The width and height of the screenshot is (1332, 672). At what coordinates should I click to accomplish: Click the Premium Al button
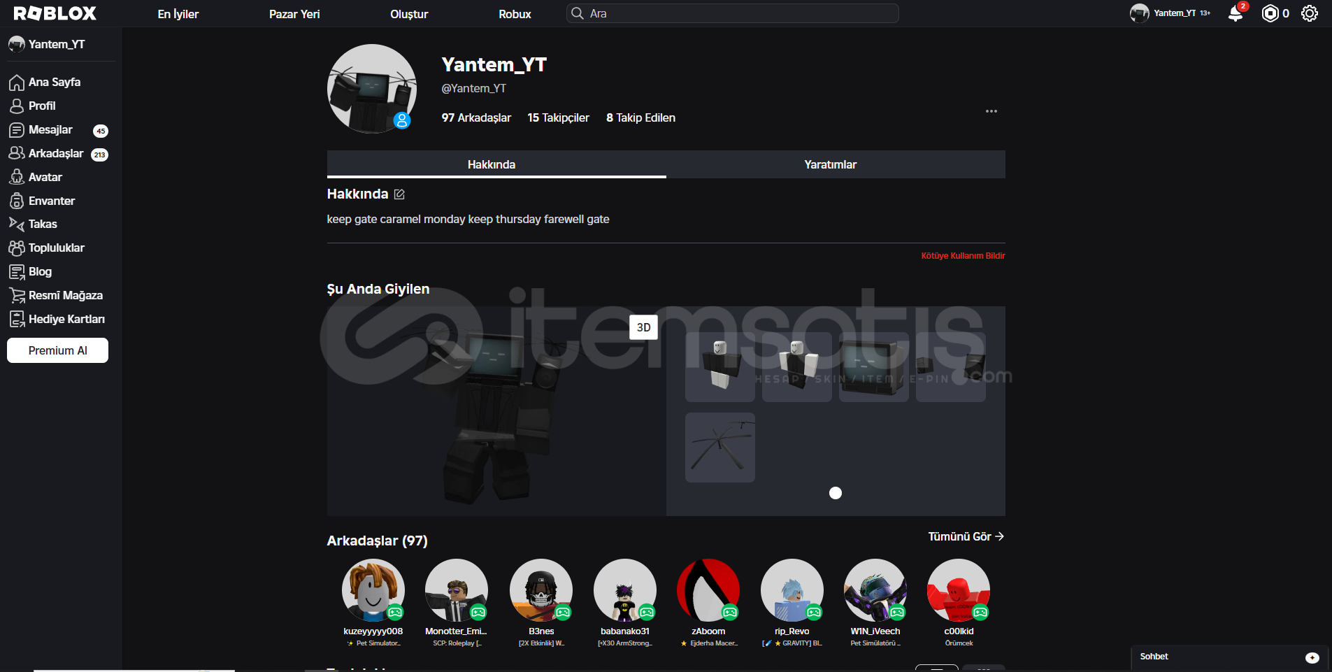(57, 350)
